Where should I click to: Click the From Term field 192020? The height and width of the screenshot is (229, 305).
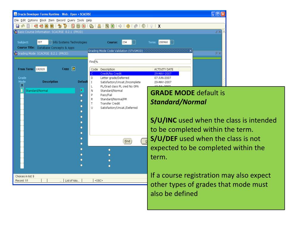(x=41, y=69)
